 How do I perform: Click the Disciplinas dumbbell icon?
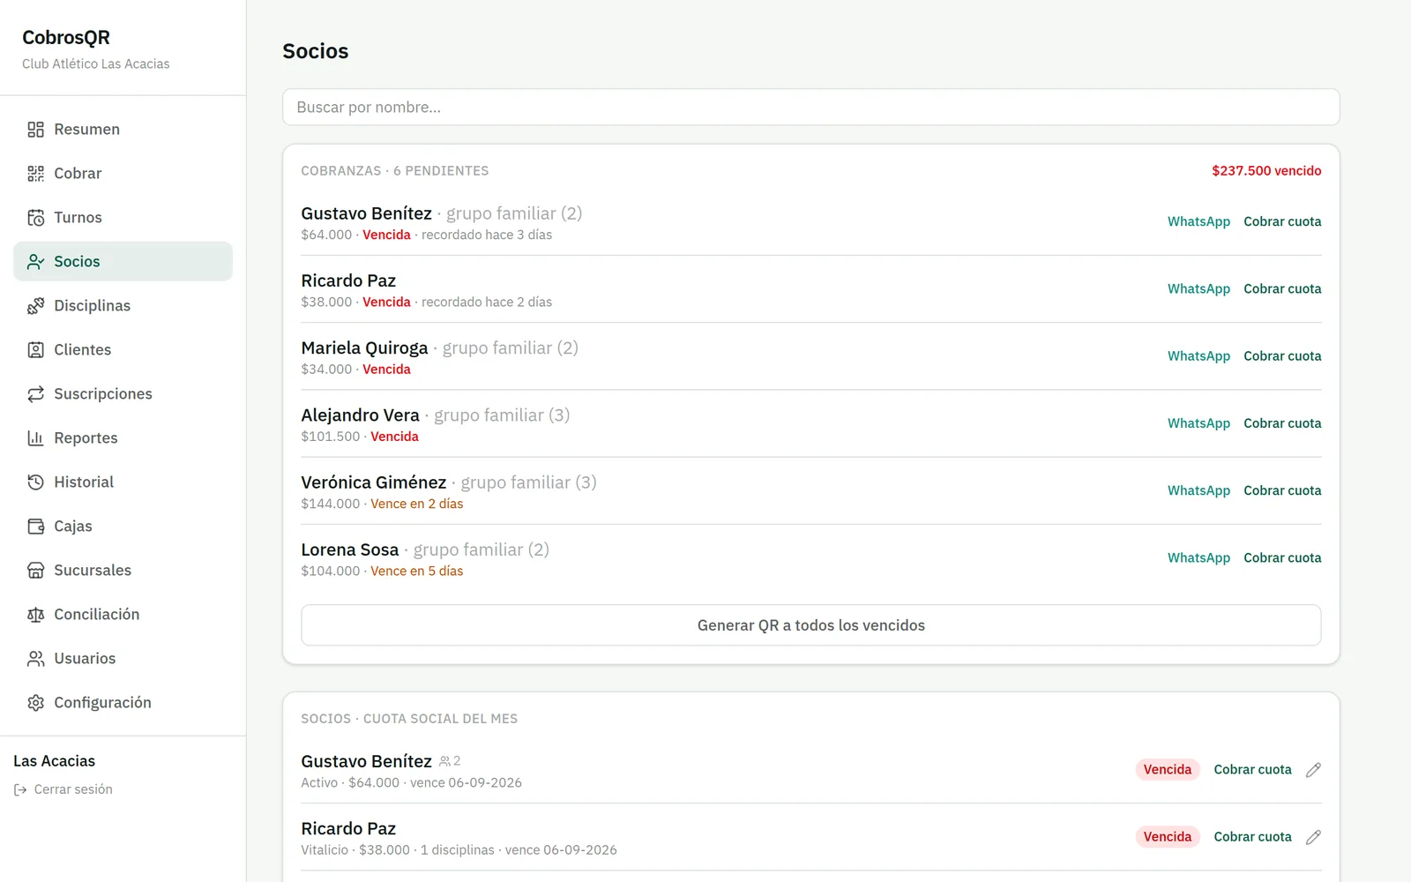click(35, 306)
